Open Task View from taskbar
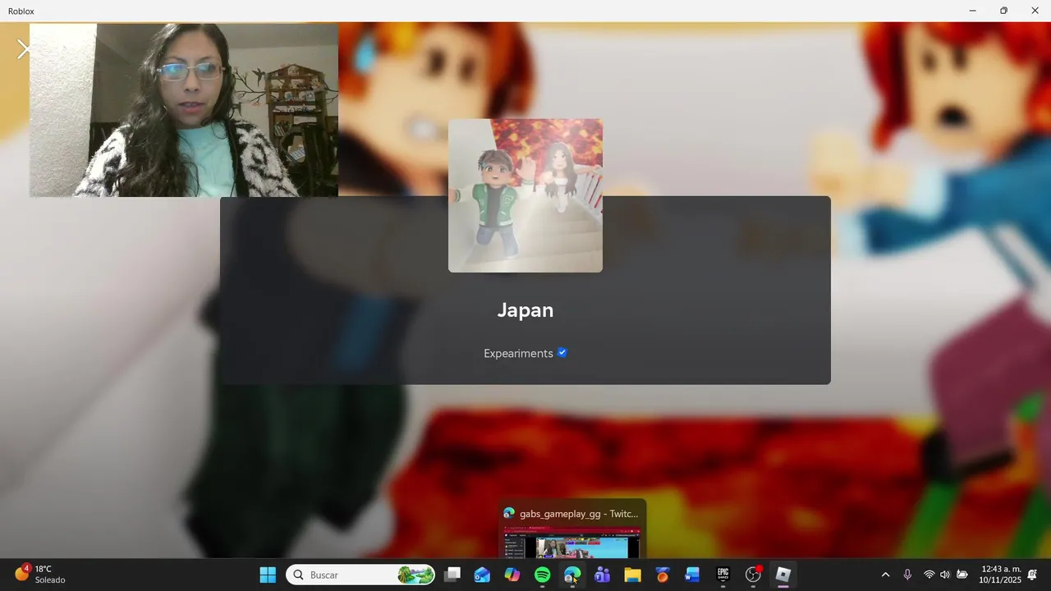The image size is (1051, 591). 452,575
